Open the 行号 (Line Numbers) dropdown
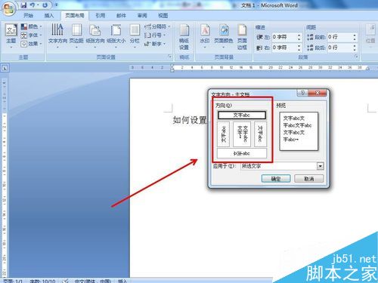 (155, 35)
